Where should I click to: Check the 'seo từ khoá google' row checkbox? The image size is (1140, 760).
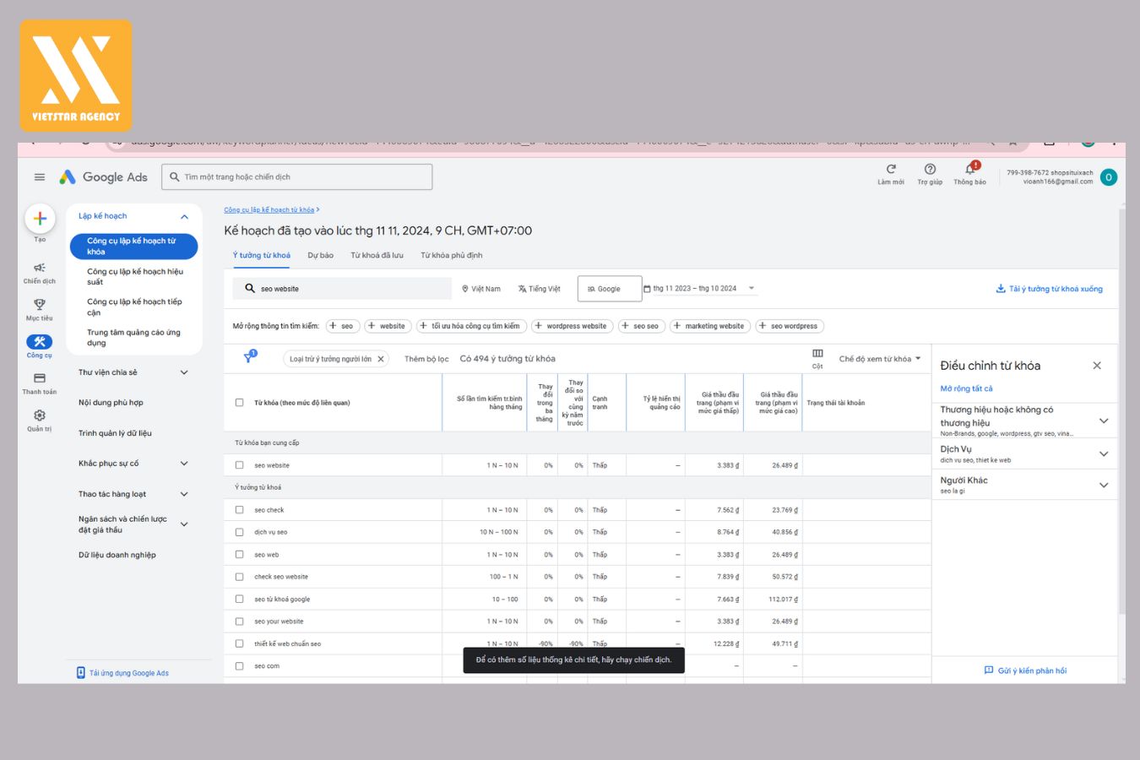pyautogui.click(x=239, y=599)
